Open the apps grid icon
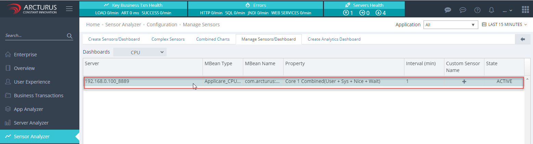 coord(525,10)
